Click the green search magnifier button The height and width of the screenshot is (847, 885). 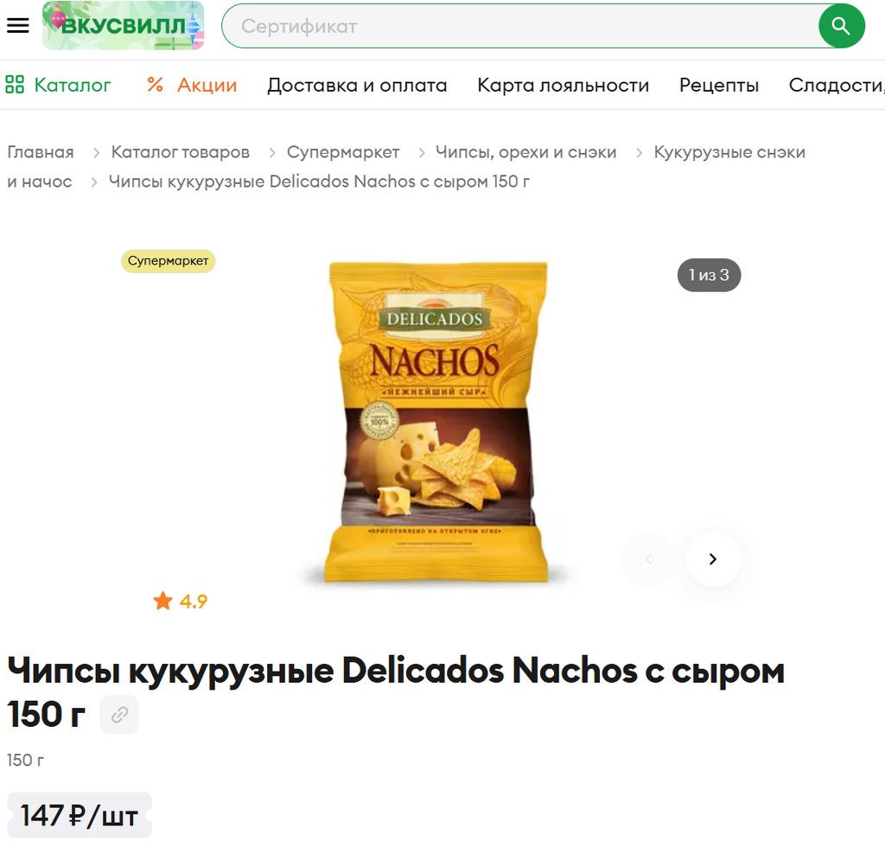pyautogui.click(x=841, y=26)
